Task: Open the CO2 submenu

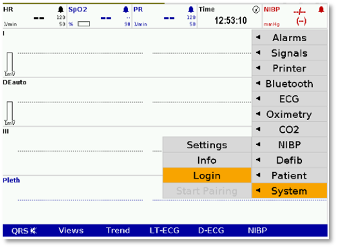Action: [289, 129]
